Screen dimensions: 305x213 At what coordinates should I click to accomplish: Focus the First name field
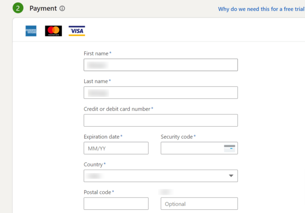point(161,65)
